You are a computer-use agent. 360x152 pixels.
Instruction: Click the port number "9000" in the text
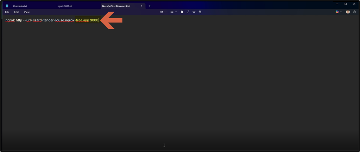(x=94, y=20)
